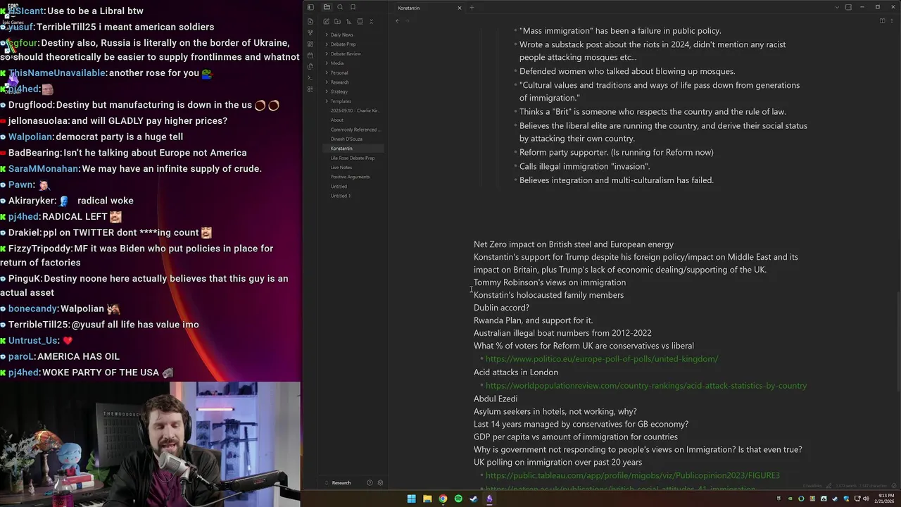Open worldpopulationreview acid attack link
The width and height of the screenshot is (901, 507).
646,386
